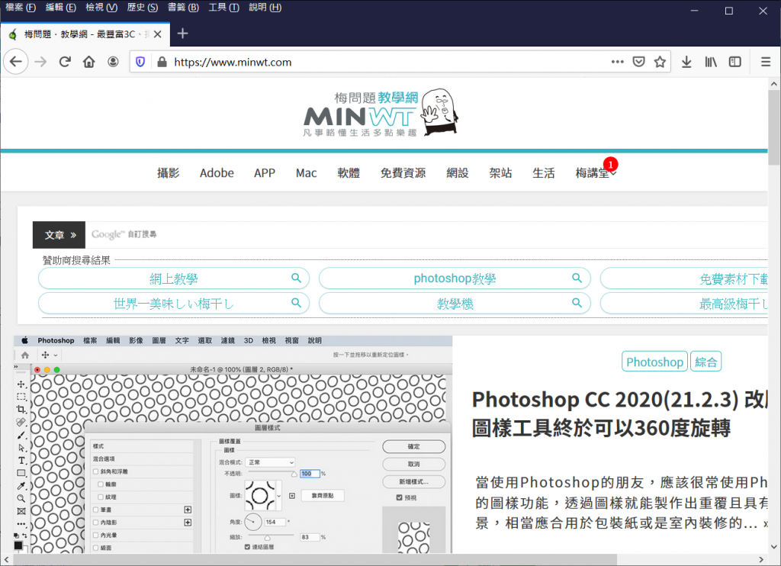Viewport: 781px width, 566px height.
Task: Open 編輯 (E) menu
Action: tap(61, 8)
